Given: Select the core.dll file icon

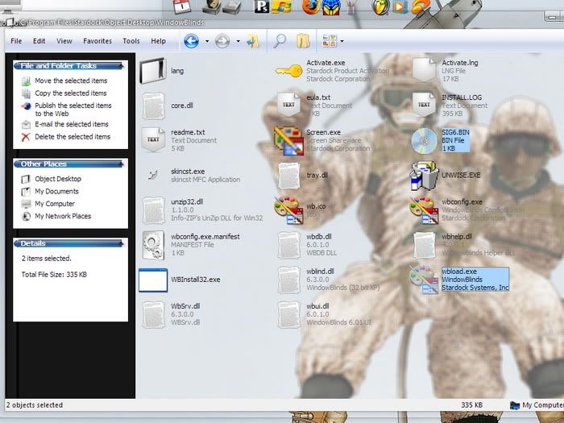Looking at the screenshot, I should 154,106.
